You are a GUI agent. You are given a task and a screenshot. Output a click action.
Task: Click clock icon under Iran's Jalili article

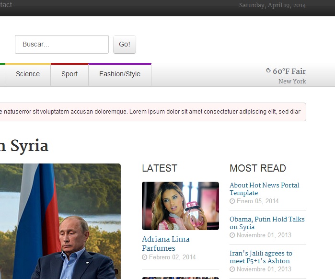[232, 269]
